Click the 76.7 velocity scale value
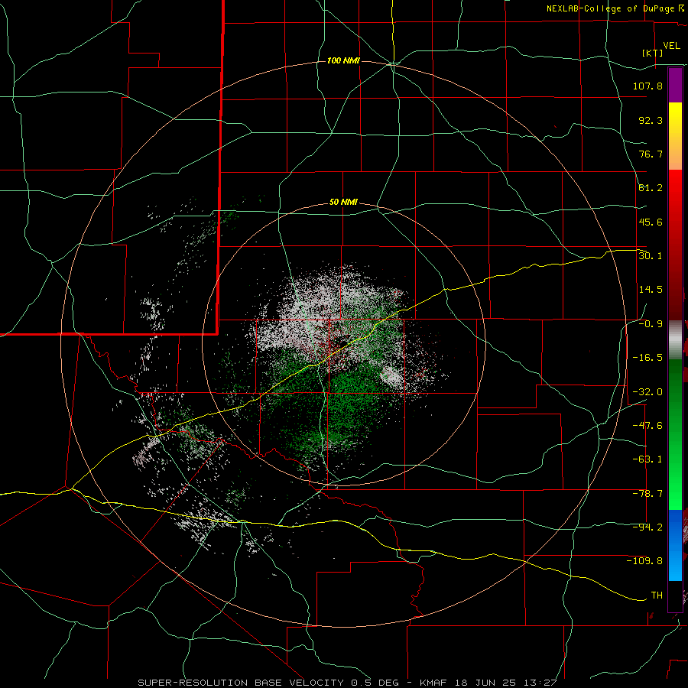 tap(651, 154)
